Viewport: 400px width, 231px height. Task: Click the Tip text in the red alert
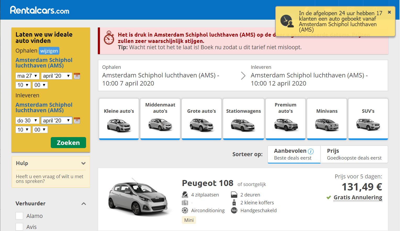tap(210, 47)
